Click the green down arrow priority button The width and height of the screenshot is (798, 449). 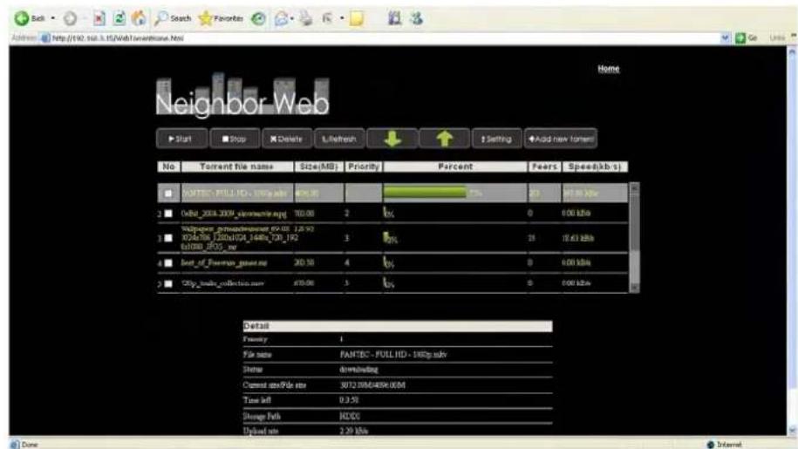tap(392, 139)
